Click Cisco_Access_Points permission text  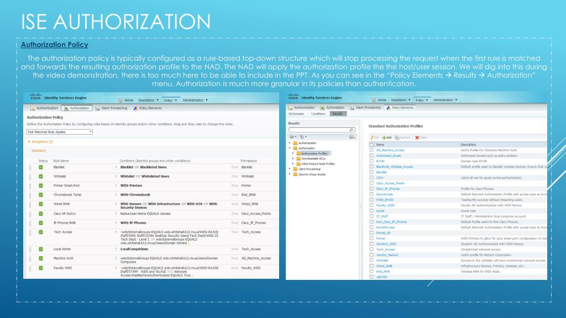click(256, 214)
